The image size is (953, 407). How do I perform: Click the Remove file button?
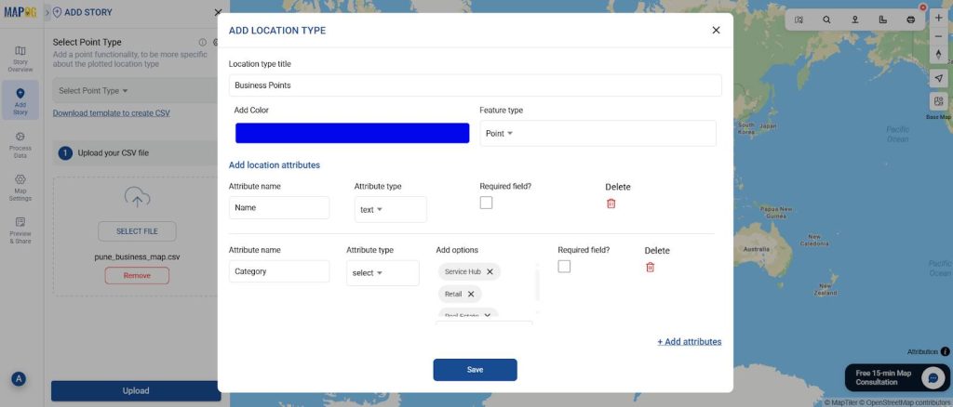click(137, 275)
